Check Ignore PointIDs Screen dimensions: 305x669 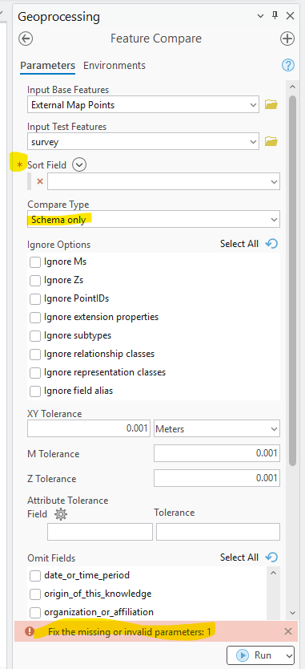pos(35,298)
